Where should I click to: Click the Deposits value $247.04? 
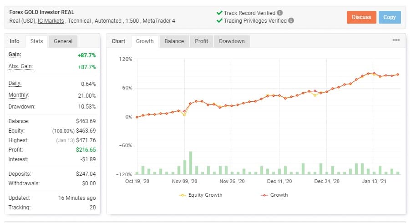coord(86,174)
